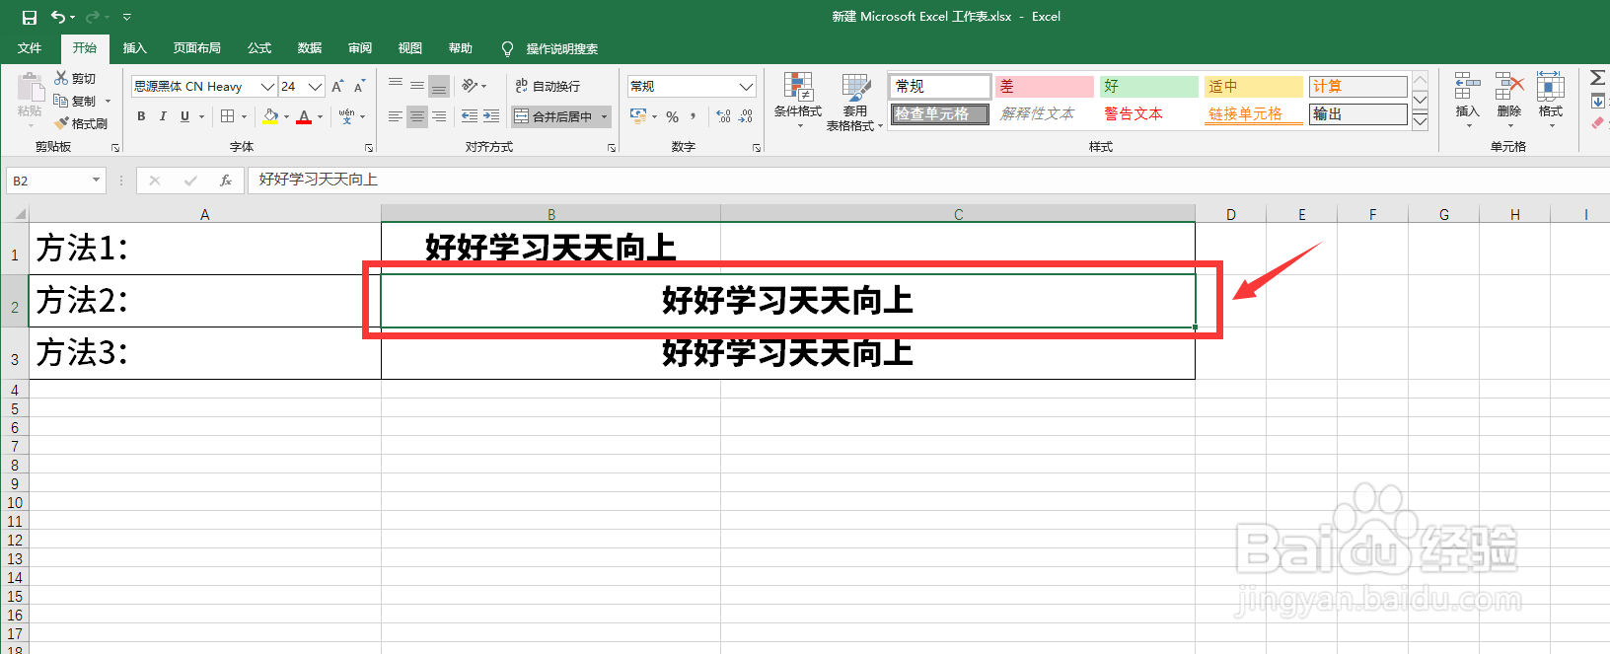Open font group dialog launcher
Image resolution: width=1610 pixels, height=654 pixels.
coord(369,147)
